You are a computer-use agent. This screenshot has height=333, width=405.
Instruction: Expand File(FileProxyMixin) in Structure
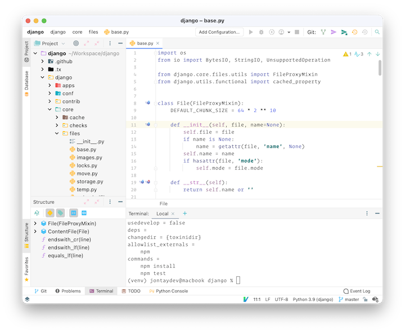35,223
